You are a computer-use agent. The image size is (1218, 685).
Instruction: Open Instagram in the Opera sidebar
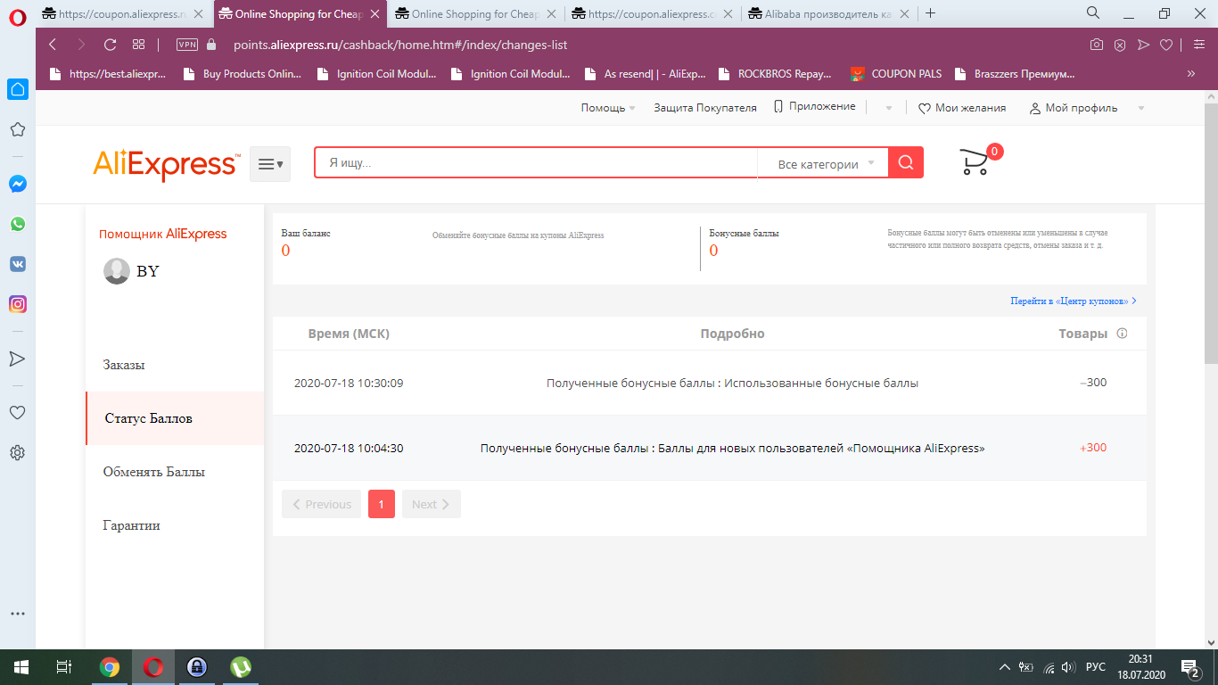(x=17, y=304)
